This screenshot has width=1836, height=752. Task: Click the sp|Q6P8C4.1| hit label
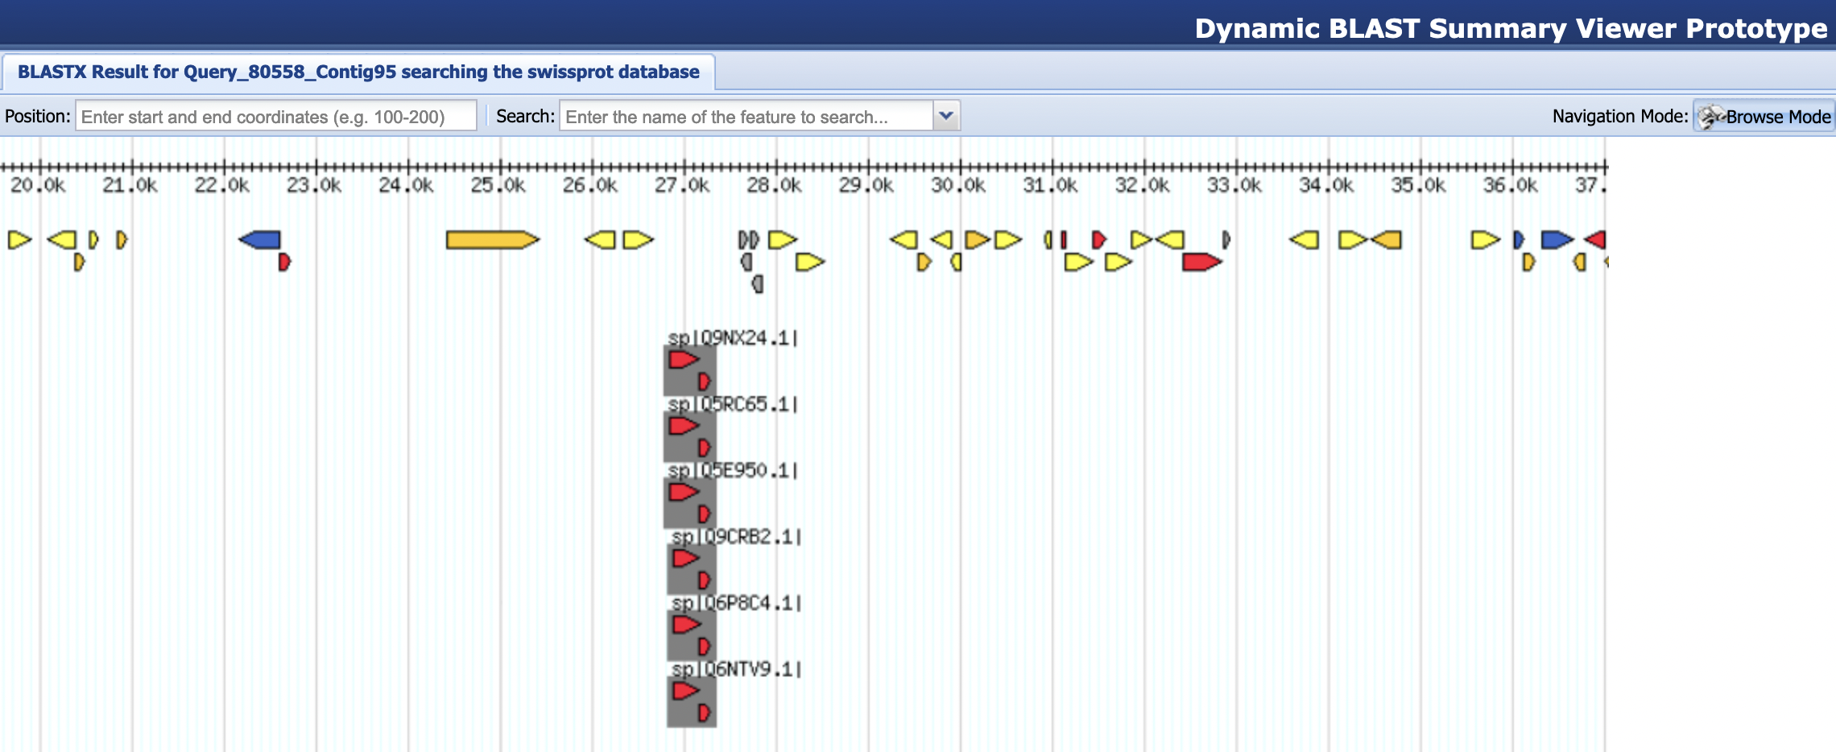click(737, 602)
